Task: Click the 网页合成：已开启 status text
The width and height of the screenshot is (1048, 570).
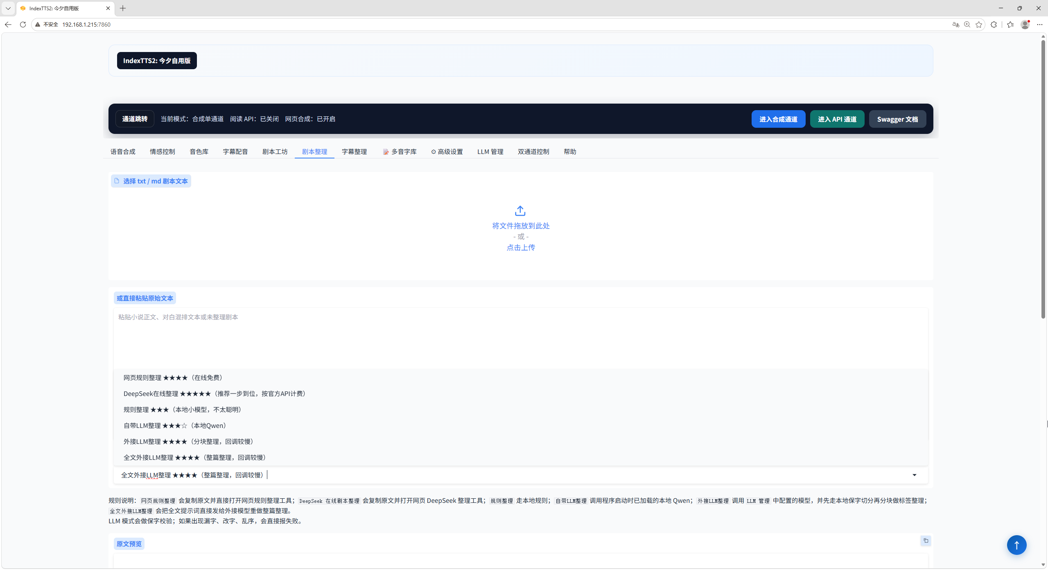Action: coord(310,119)
